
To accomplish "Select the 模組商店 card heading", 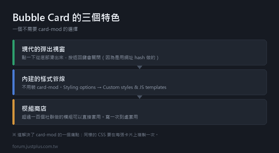I will (34, 109).
